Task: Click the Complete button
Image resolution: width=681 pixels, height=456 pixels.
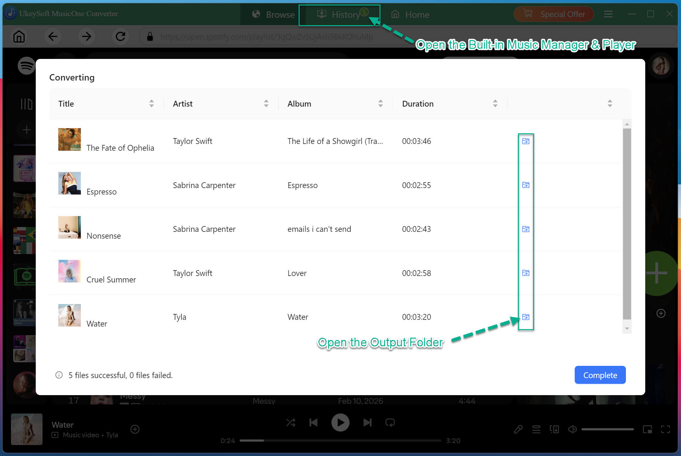Action: click(600, 375)
